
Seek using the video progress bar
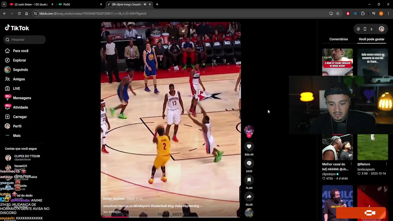171,217
